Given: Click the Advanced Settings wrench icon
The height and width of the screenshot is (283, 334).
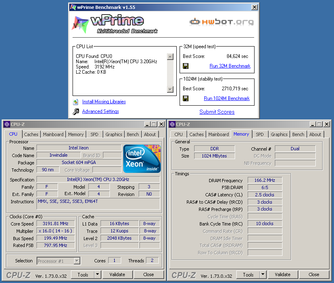Looking at the screenshot, I should coord(76,111).
